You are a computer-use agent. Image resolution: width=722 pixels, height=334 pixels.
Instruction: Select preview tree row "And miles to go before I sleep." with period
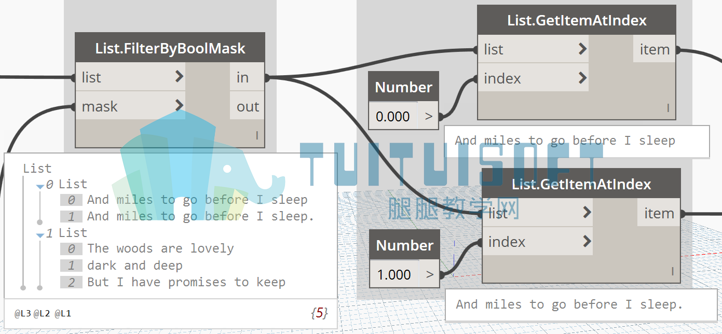click(201, 216)
